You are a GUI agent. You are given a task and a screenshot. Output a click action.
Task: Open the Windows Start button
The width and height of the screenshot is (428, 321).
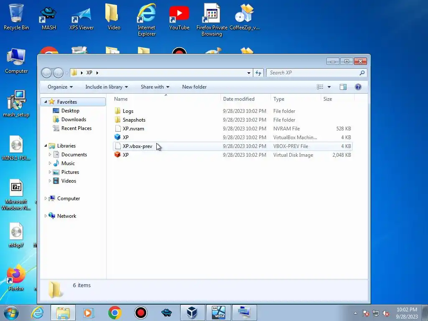coord(11,313)
